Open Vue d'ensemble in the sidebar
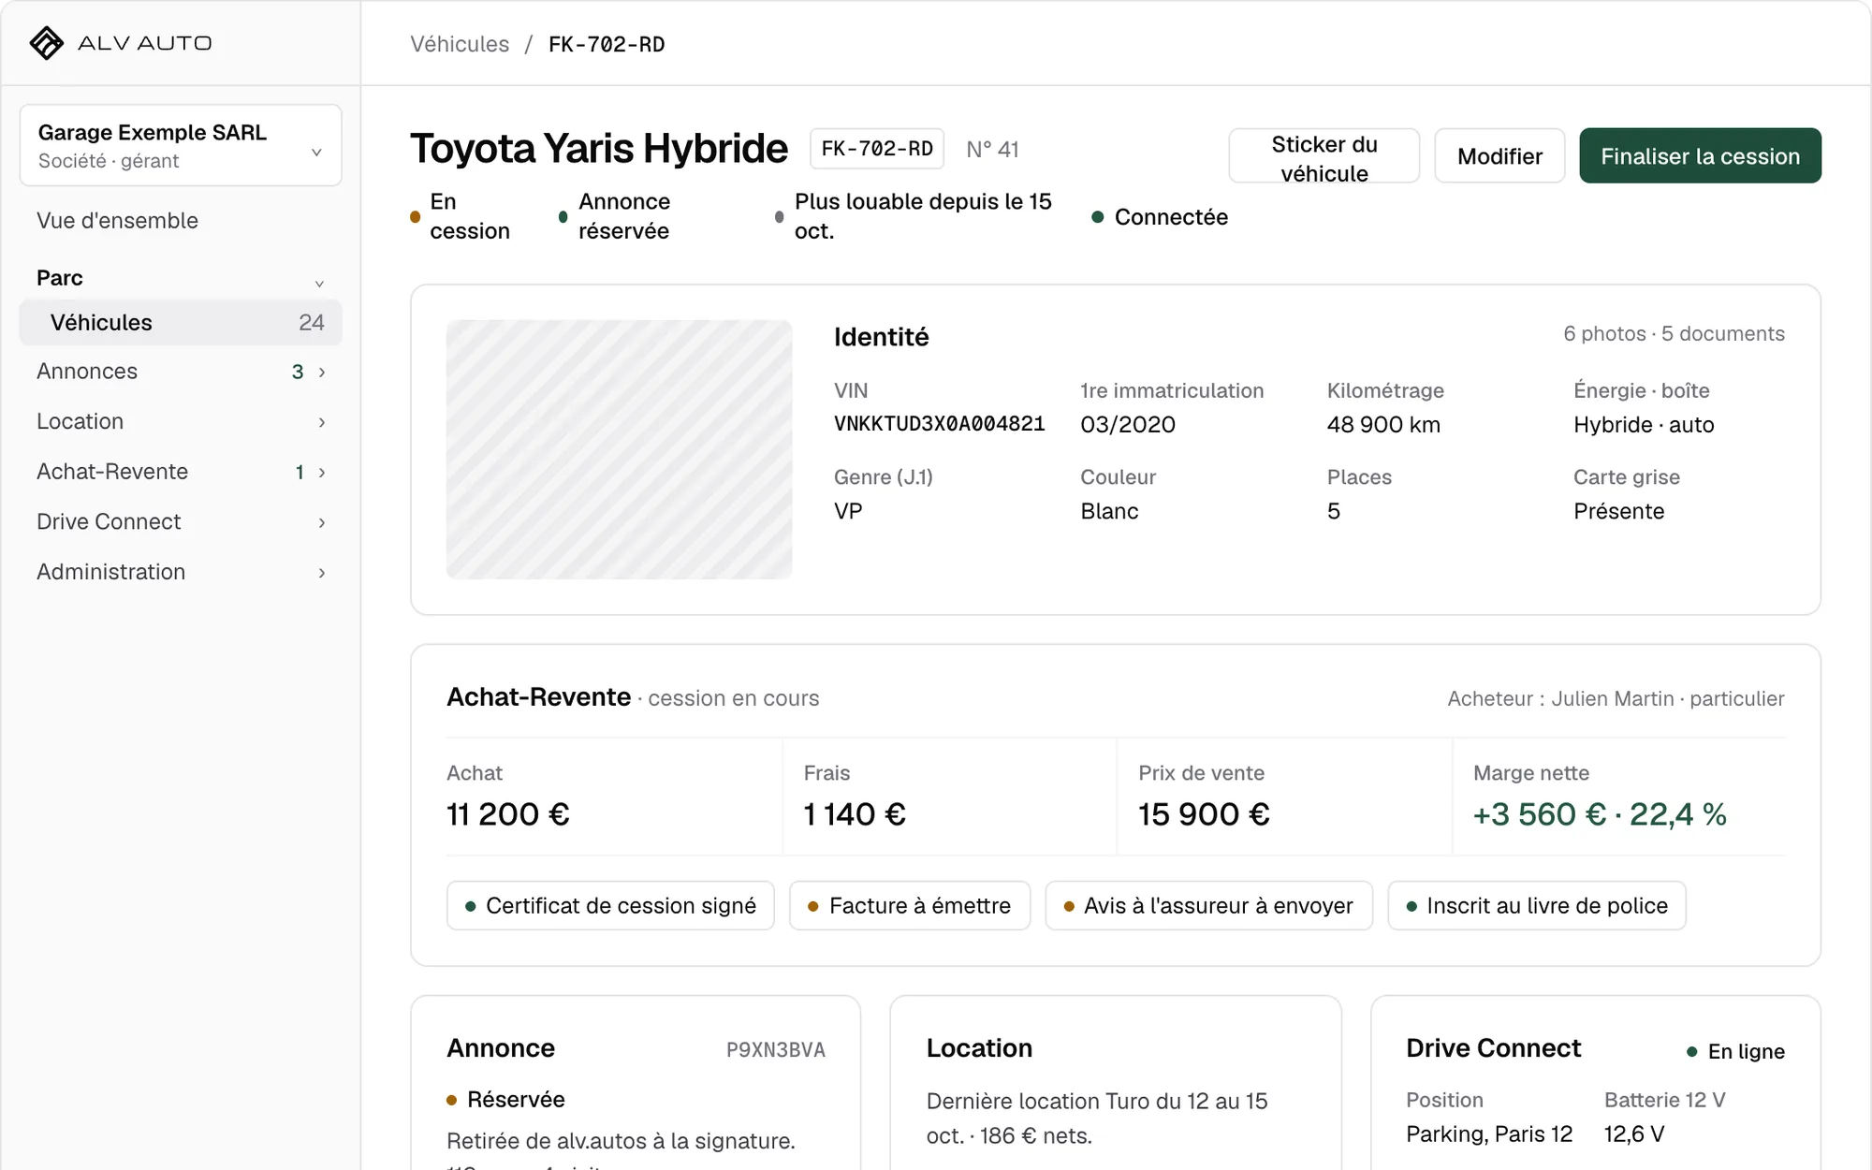1872x1170 pixels. coord(117,221)
